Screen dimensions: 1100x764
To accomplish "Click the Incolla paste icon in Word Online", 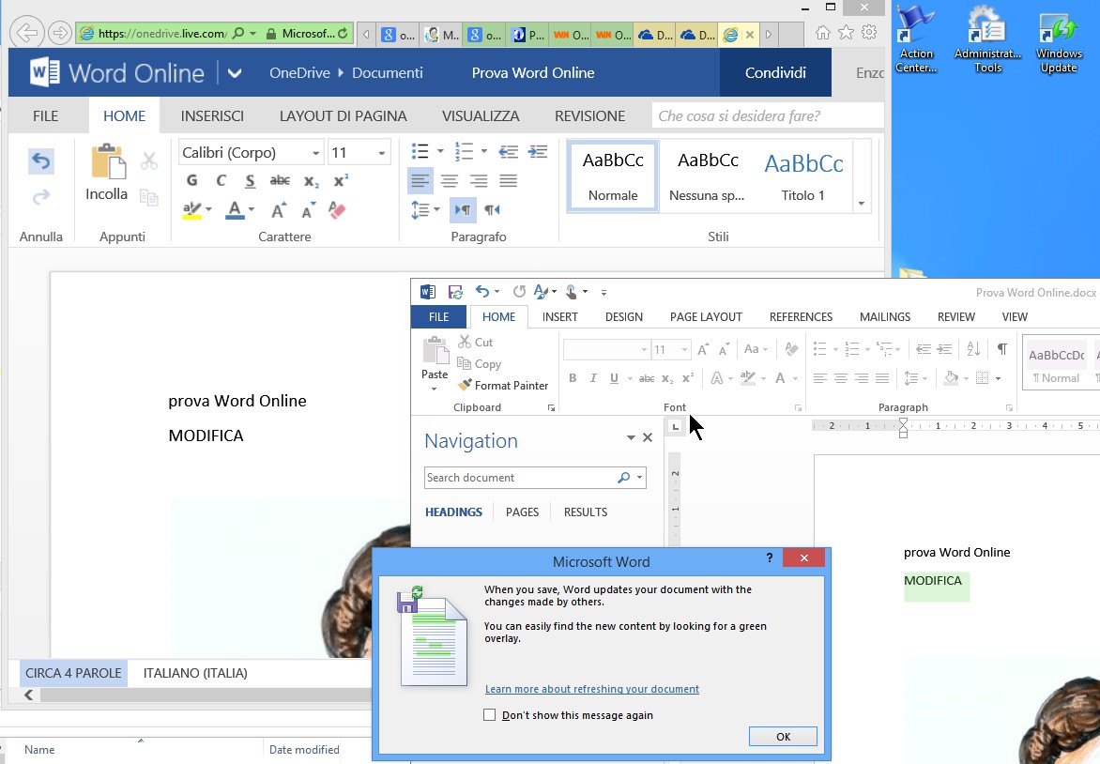I will [x=107, y=163].
